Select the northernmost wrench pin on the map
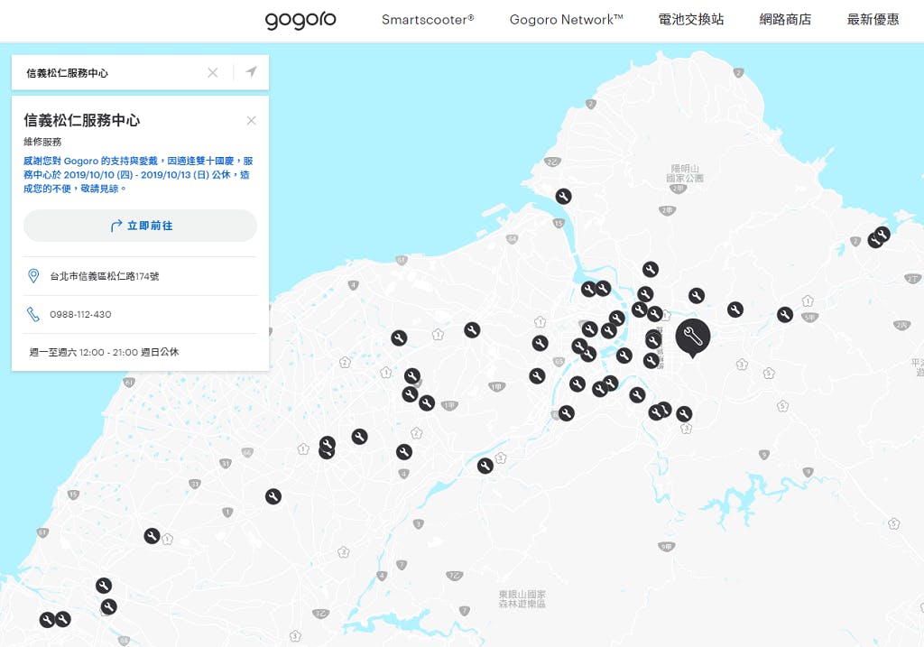 (563, 196)
